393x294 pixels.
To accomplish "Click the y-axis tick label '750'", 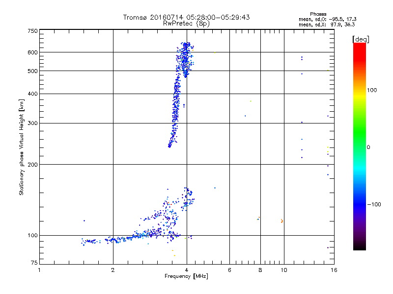I will click(x=32, y=31).
